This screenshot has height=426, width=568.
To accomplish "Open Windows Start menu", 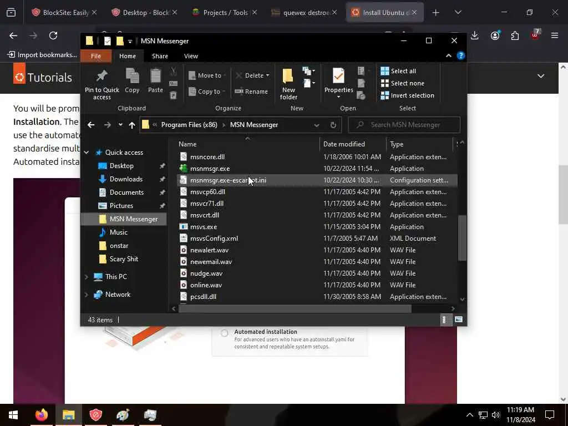I will [x=13, y=415].
